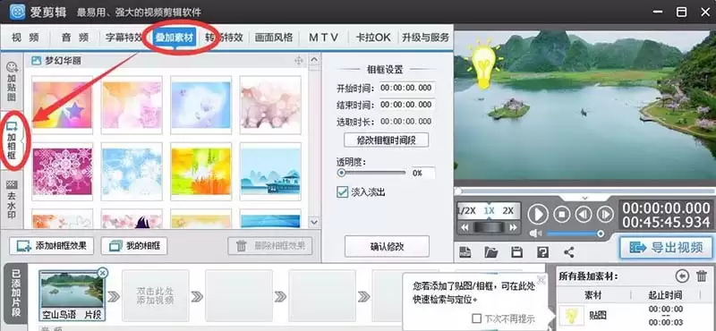716x331 pixels.
Task: Click the play button in the player
Action: click(538, 214)
